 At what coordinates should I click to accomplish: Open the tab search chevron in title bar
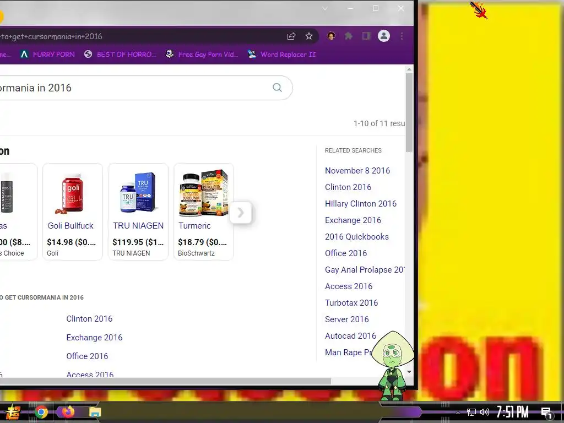coord(325,9)
